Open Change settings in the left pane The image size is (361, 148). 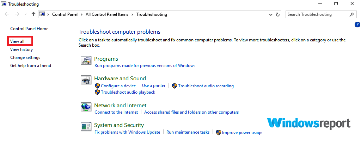coord(25,58)
